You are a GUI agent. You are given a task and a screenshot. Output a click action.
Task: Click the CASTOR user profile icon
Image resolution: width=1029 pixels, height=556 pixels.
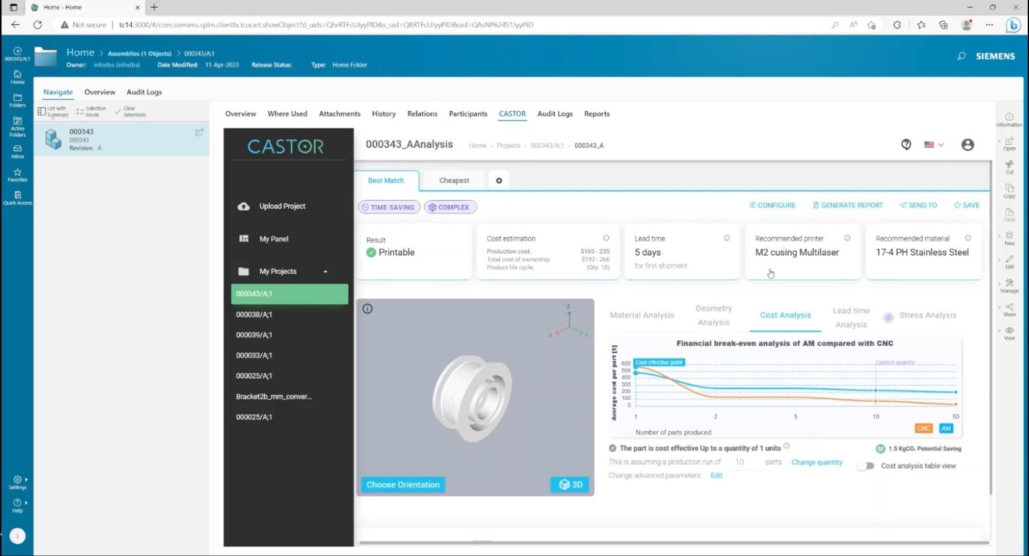(x=967, y=145)
